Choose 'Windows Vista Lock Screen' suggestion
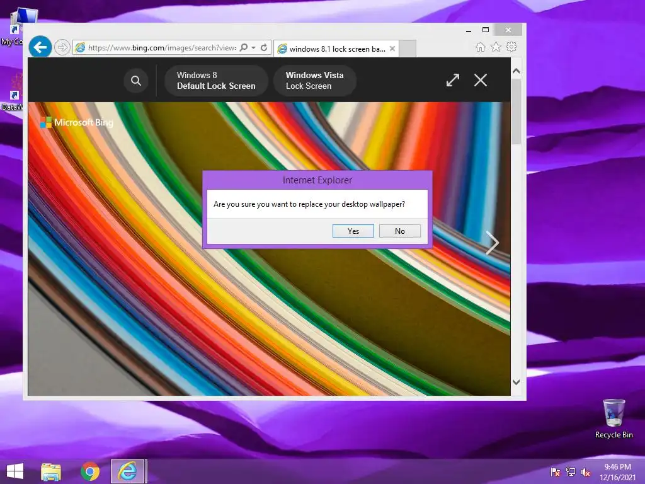Screen dimensions: 645x484 pos(315,81)
